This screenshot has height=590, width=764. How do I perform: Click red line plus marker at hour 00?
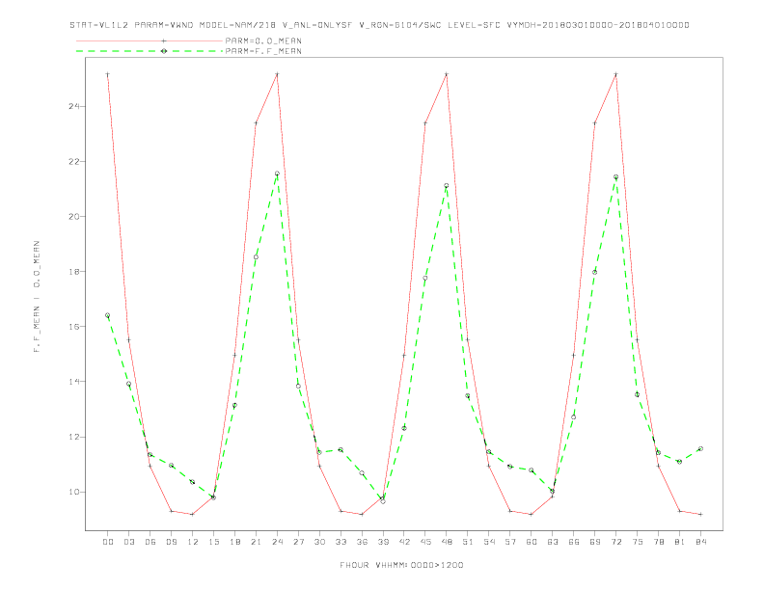108,74
